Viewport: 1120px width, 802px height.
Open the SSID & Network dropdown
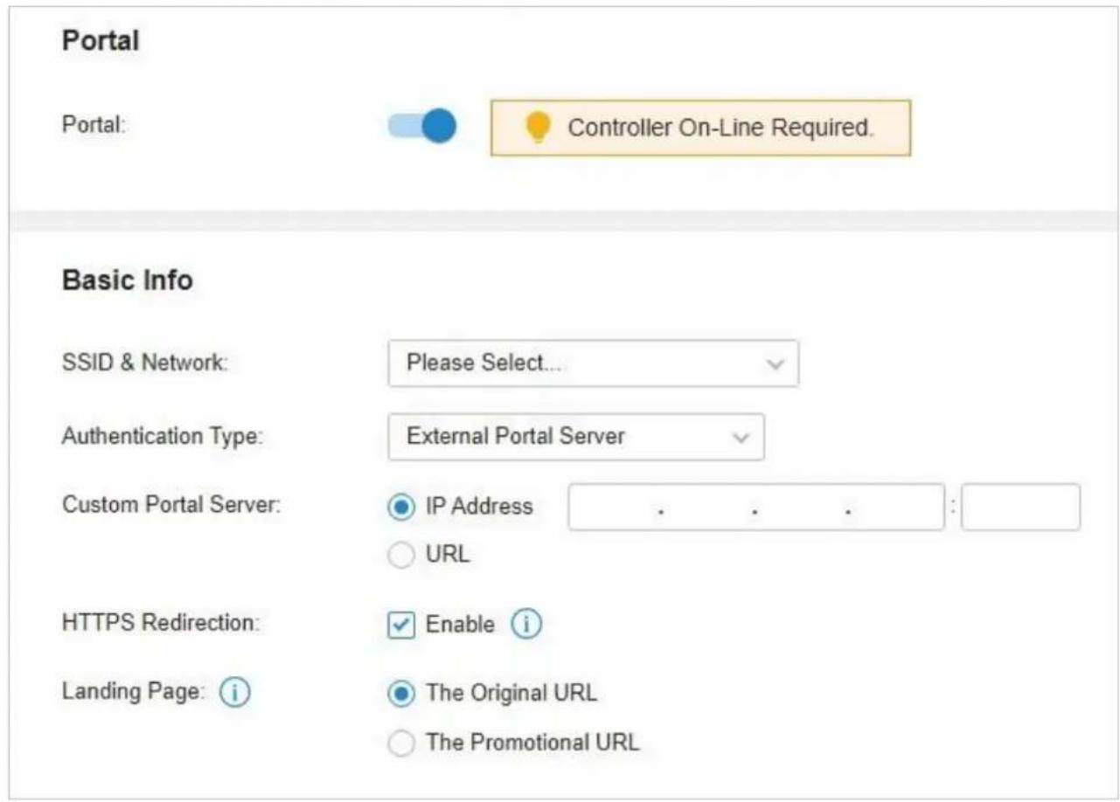tap(593, 363)
